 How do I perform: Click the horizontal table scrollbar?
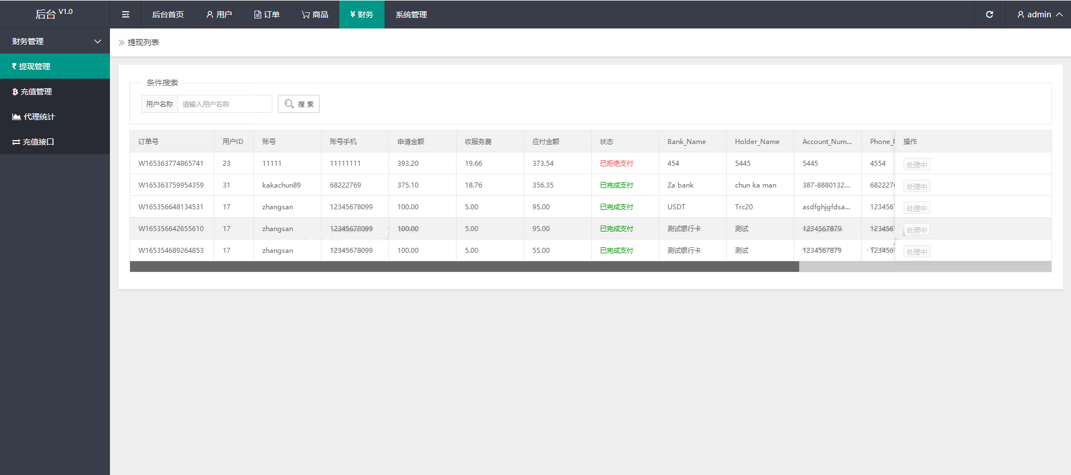click(x=464, y=267)
